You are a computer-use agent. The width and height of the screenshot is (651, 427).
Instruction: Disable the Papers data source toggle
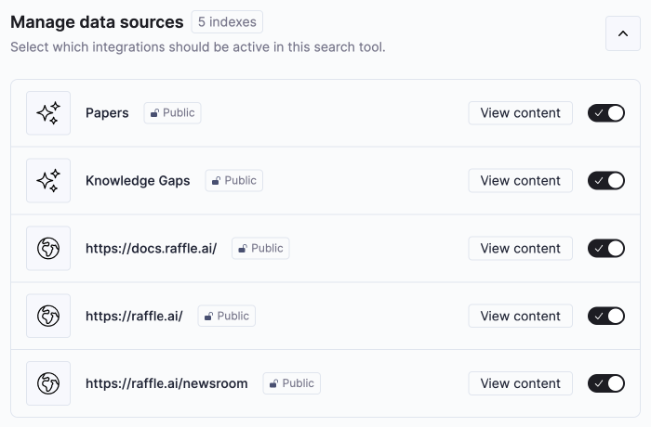tap(605, 112)
